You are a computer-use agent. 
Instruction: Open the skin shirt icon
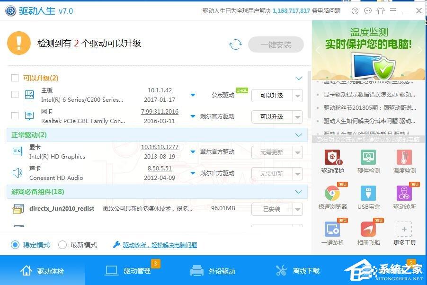[381, 11]
